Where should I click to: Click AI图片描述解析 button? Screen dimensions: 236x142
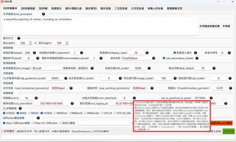tap(61, 131)
